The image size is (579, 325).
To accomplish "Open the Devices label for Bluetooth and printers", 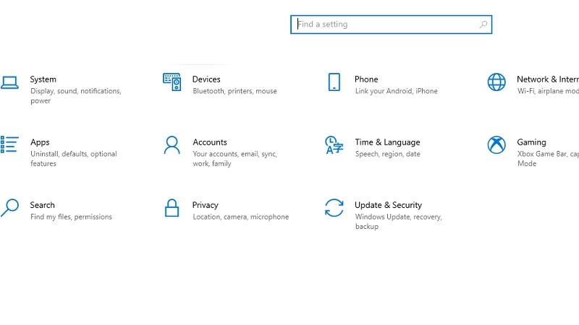I will tap(206, 79).
